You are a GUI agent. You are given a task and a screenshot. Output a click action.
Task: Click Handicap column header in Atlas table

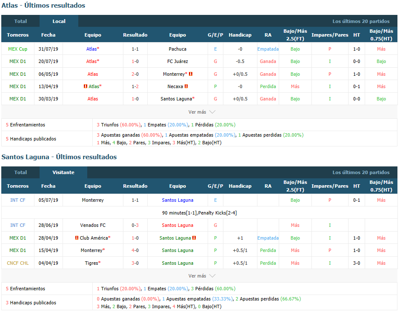[240, 35]
